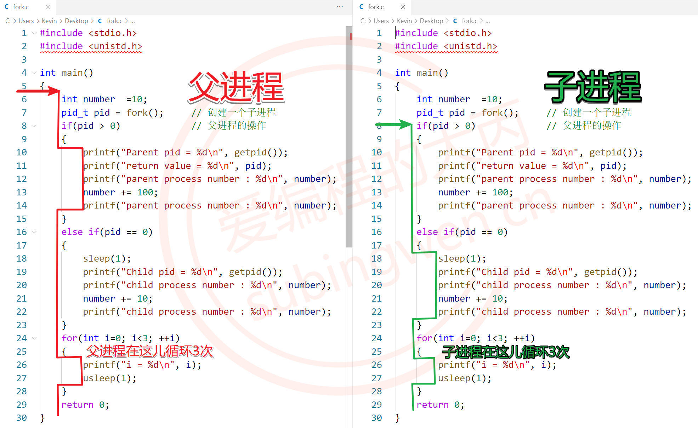Viewport: 698px width, 428px height.
Task: Click 'int number =10;' in right editor
Action: [x=460, y=99]
